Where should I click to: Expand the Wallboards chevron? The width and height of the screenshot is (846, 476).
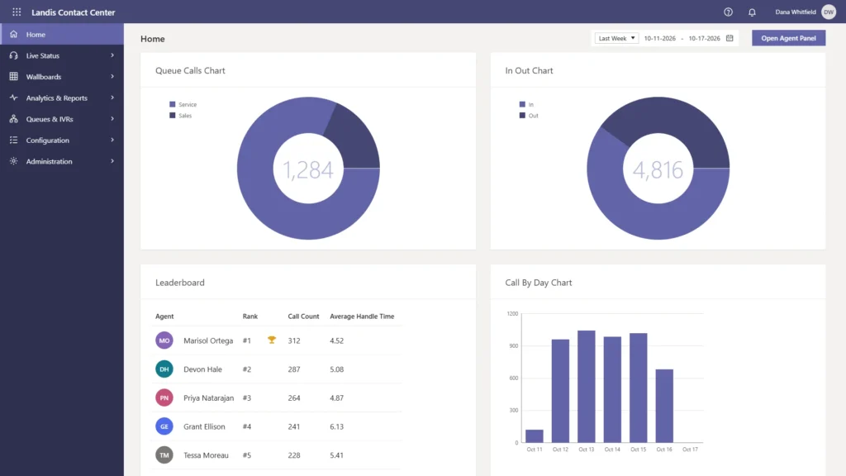pyautogui.click(x=112, y=76)
